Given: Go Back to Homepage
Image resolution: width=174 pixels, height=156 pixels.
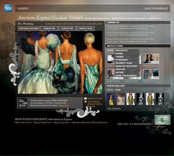Looking at the screenshot, I should point(156,9).
